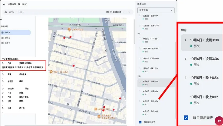Click the 吉蘭漢式飲茶 restaurant pin on map
The image size is (223, 126).
(69, 29)
